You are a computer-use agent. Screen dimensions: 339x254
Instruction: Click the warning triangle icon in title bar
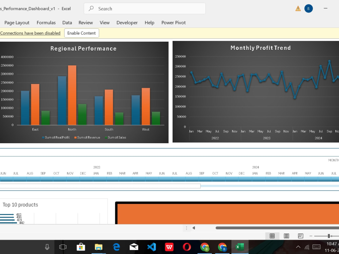[x=298, y=9]
